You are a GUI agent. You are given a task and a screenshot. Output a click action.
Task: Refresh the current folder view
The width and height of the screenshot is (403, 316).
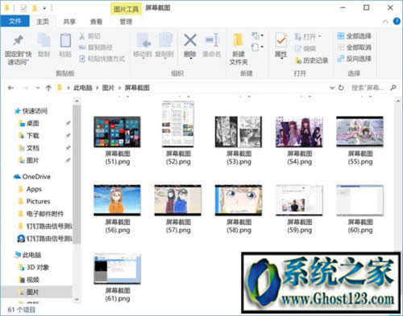(x=341, y=88)
